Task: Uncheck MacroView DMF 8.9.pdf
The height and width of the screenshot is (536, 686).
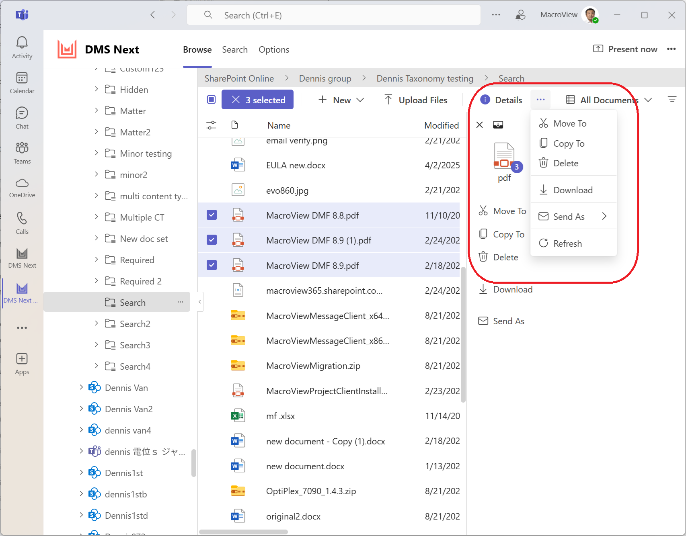Action: click(x=212, y=265)
